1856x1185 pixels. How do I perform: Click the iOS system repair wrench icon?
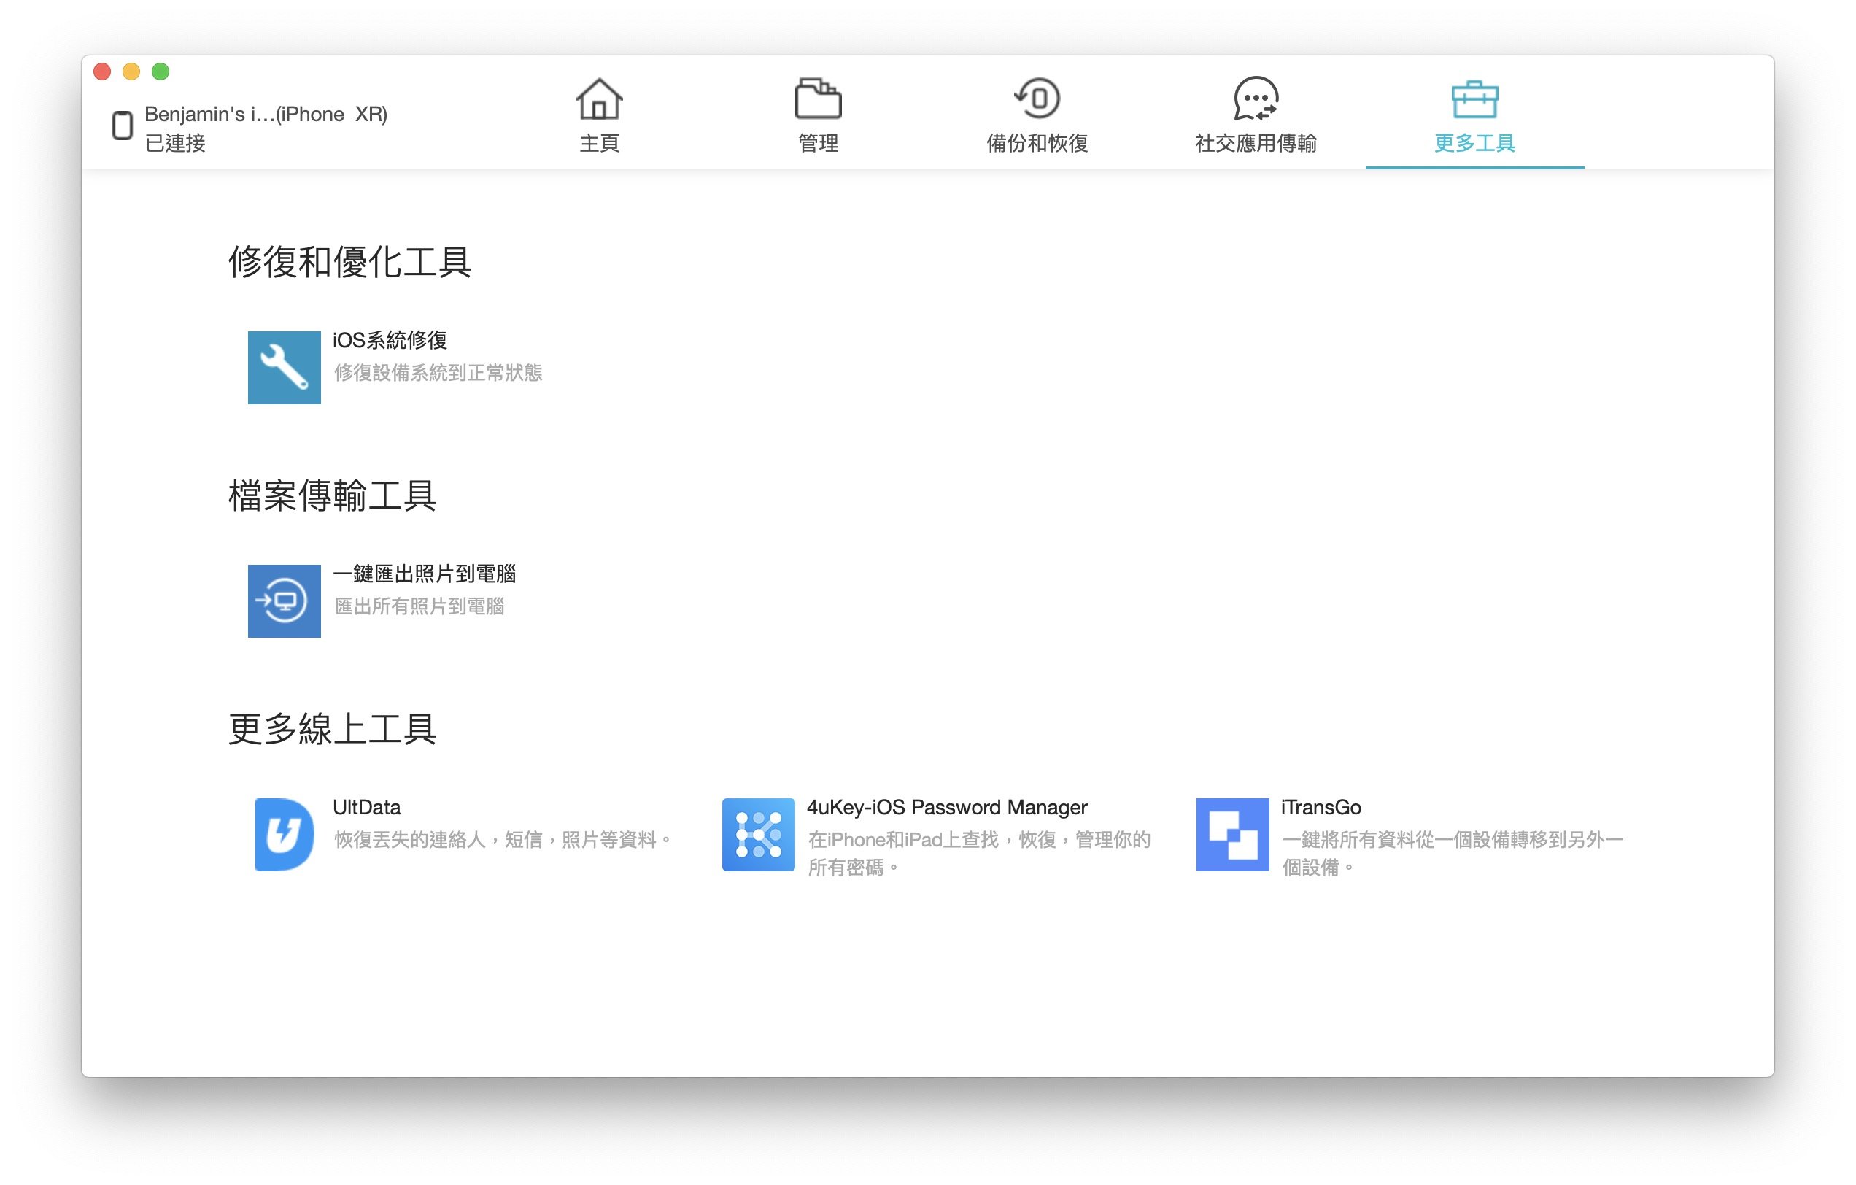click(284, 367)
